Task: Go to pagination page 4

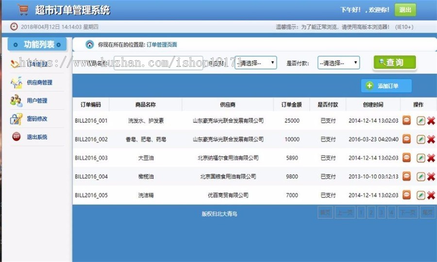Action: (x=391, y=213)
